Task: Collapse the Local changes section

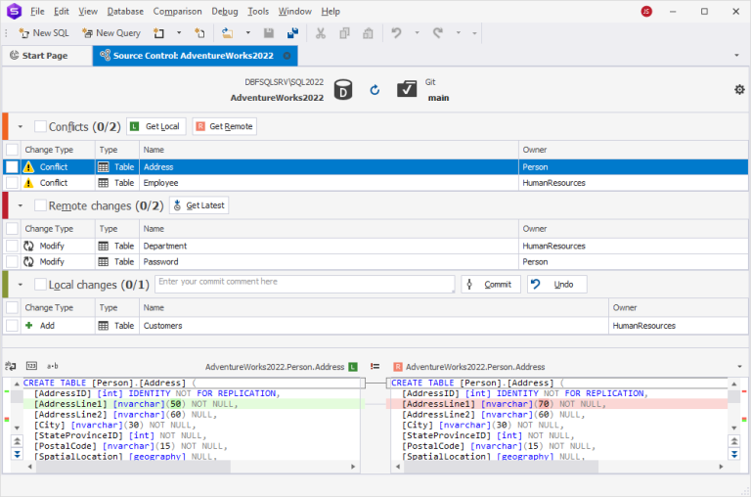Action: point(21,285)
